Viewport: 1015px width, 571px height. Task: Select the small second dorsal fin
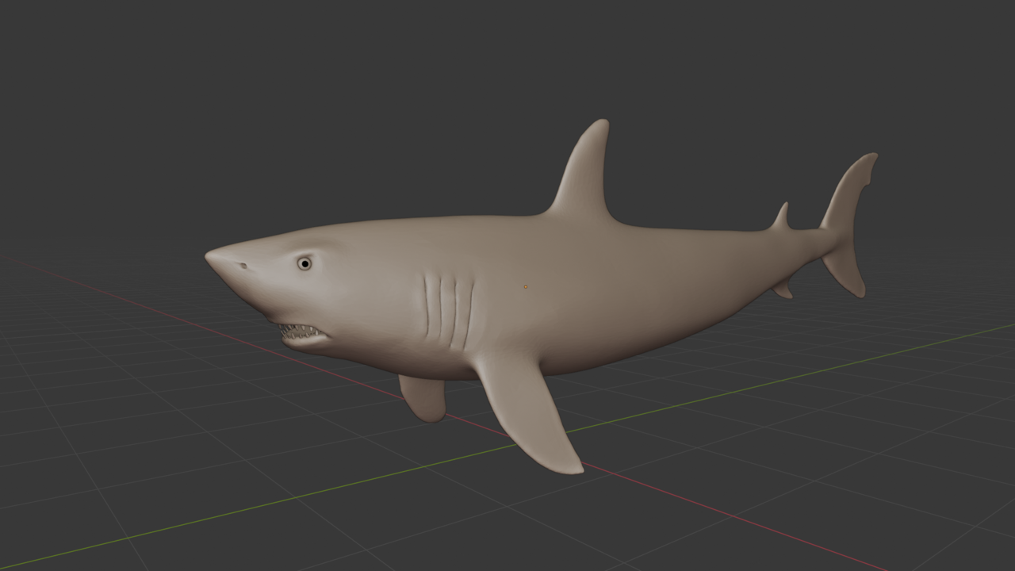point(782,216)
